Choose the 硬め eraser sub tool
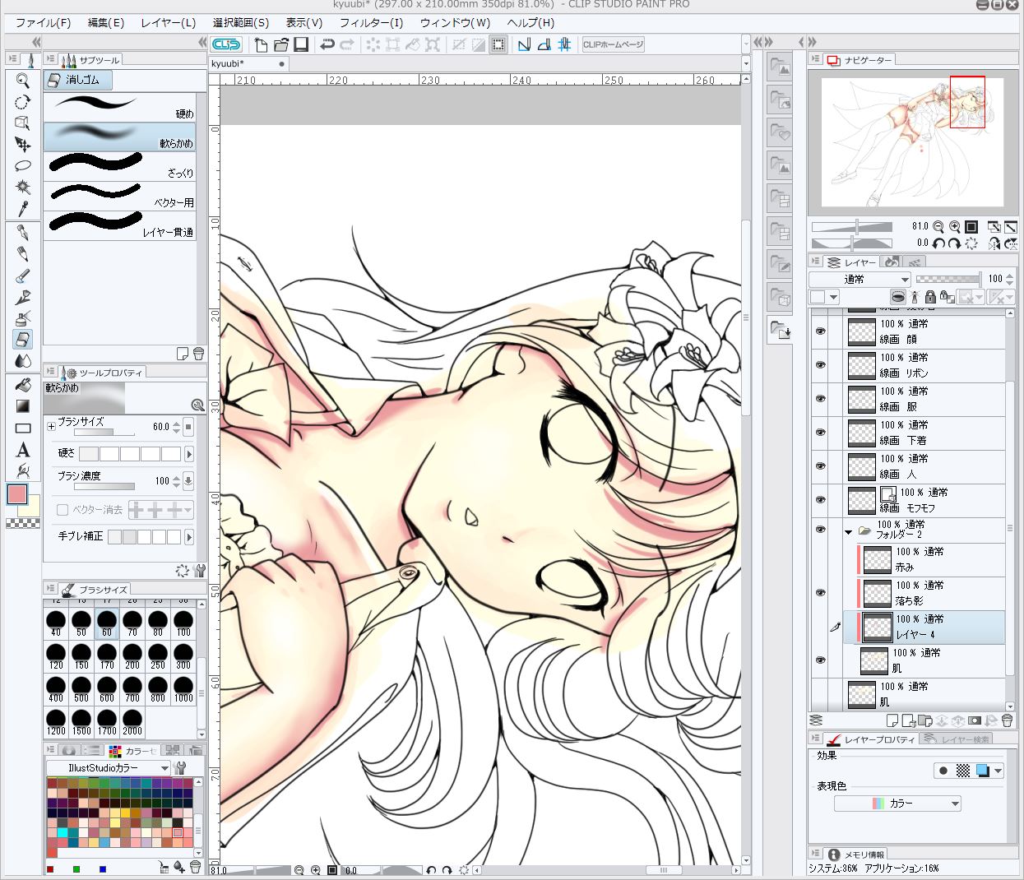The image size is (1024, 880). point(120,107)
